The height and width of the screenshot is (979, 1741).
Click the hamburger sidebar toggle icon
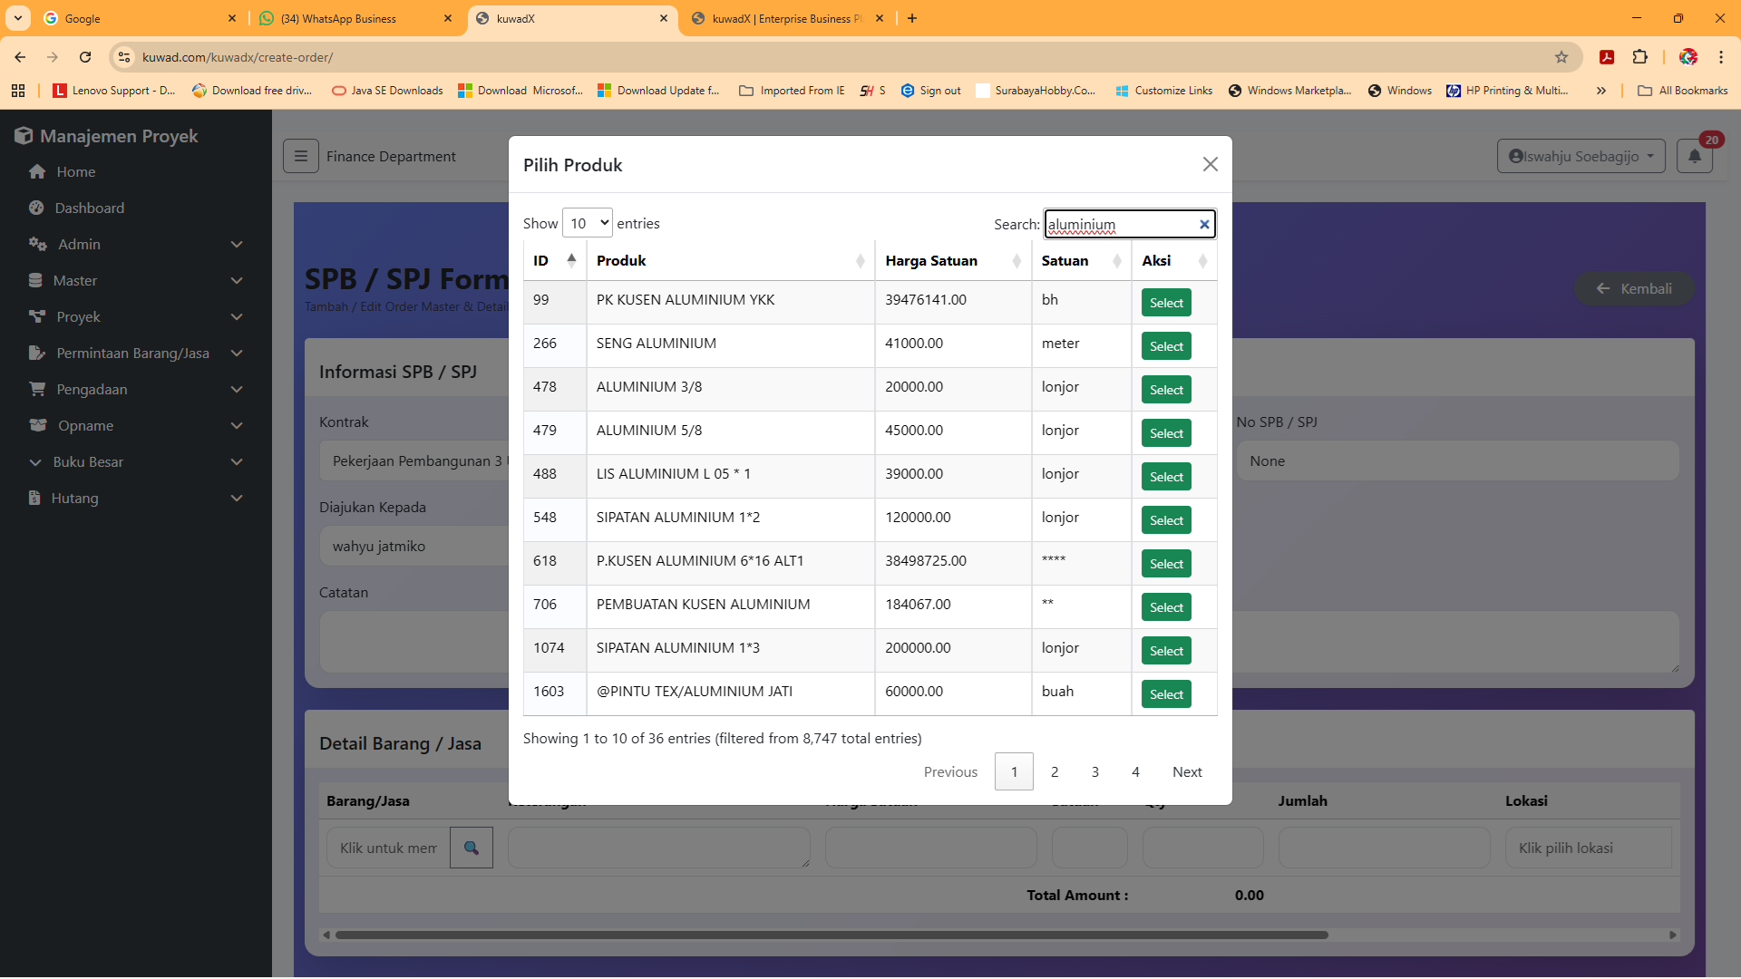coord(301,156)
